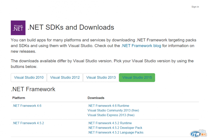Click the .NET SDKs and Downloads heading
This screenshot has height=139, width=208.
(x=71, y=27)
